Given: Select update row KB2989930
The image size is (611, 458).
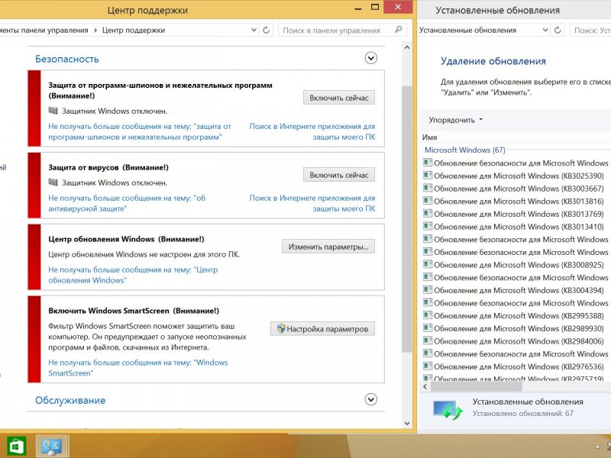Looking at the screenshot, I should coord(514,328).
